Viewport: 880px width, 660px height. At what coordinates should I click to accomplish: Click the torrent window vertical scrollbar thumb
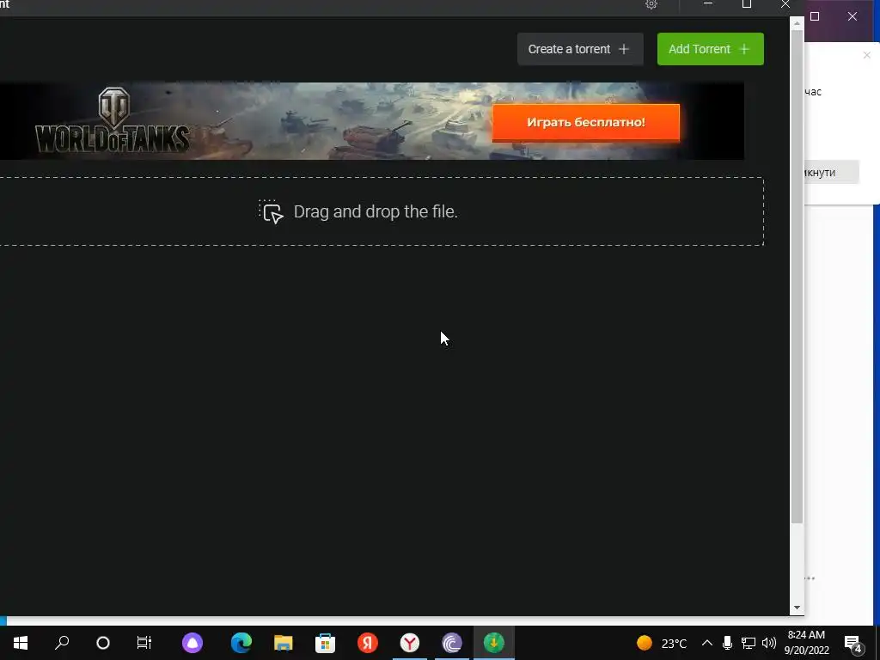(x=797, y=276)
